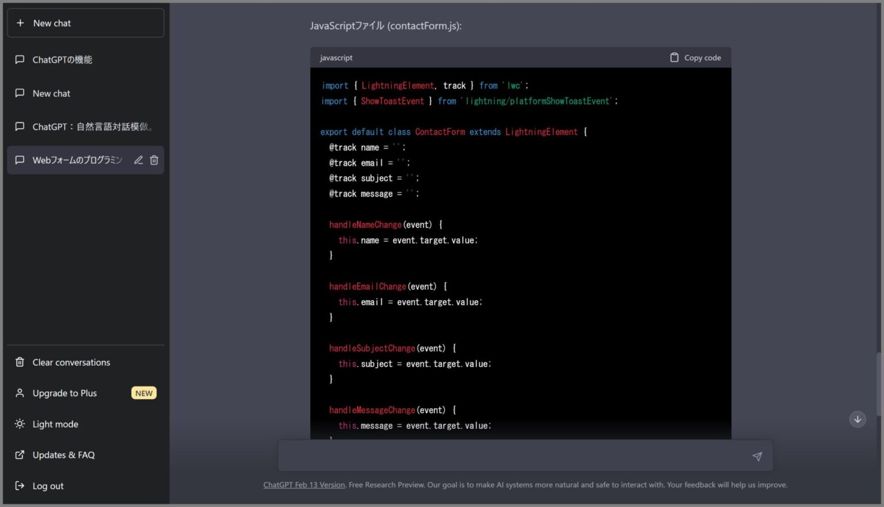Select the New chat conversation in the sidebar
Viewport: 884px width, 507px height.
pos(51,93)
